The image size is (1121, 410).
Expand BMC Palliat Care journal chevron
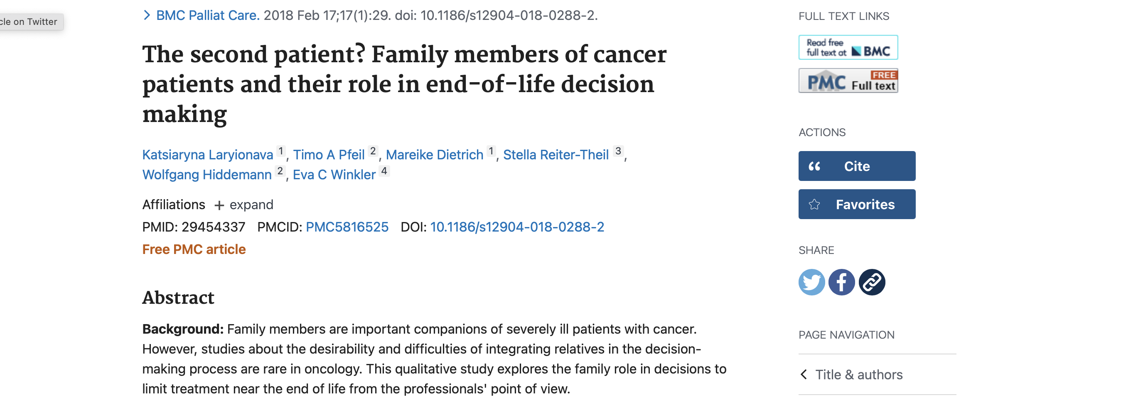[x=147, y=16]
